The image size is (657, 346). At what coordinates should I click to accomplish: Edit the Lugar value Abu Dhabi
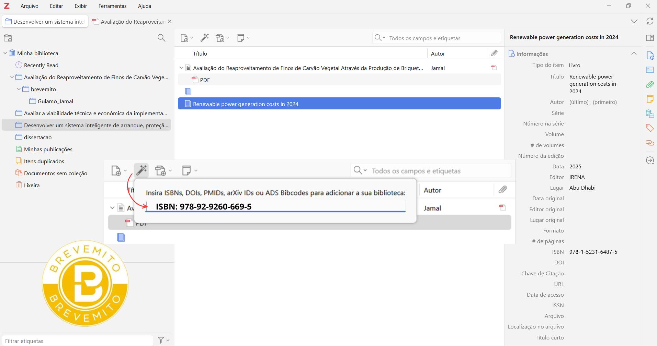582,188
